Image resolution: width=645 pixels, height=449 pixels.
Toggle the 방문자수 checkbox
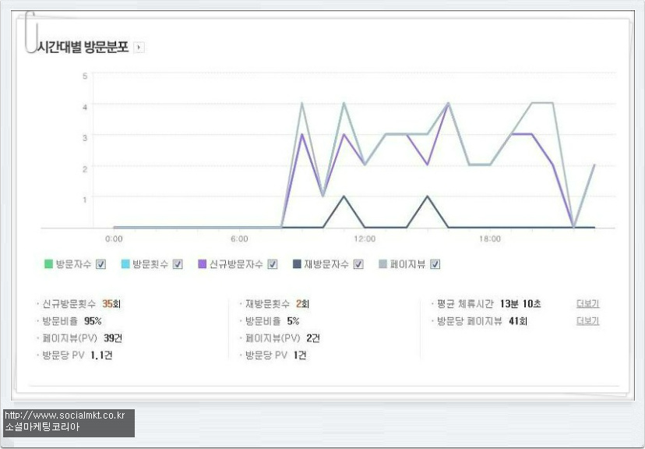pos(100,264)
